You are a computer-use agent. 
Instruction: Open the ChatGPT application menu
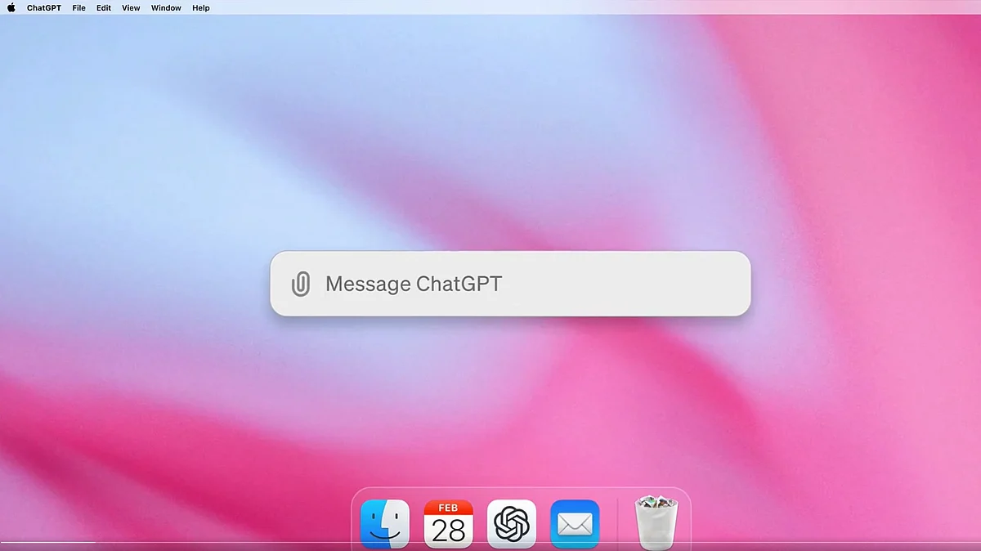pyautogui.click(x=44, y=8)
